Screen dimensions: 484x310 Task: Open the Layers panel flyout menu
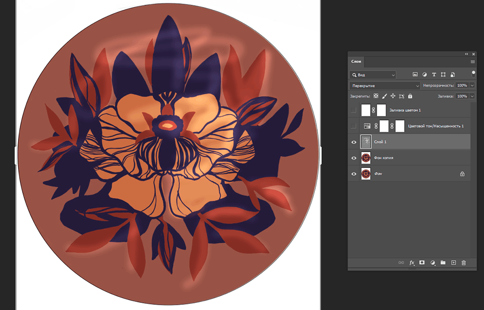473,62
